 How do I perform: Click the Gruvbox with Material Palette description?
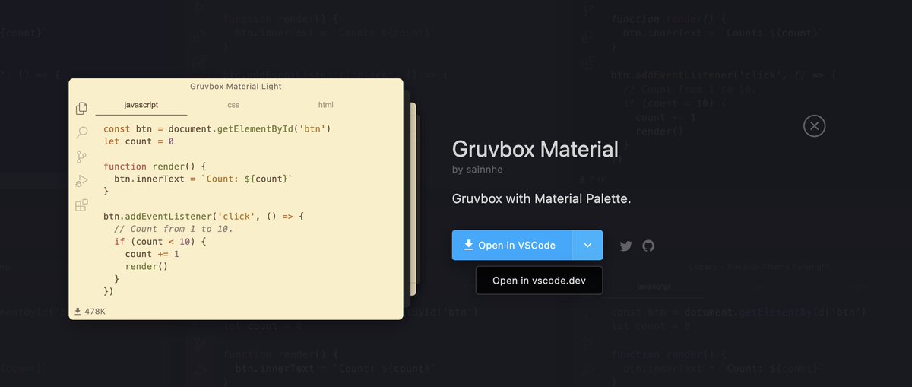point(542,199)
